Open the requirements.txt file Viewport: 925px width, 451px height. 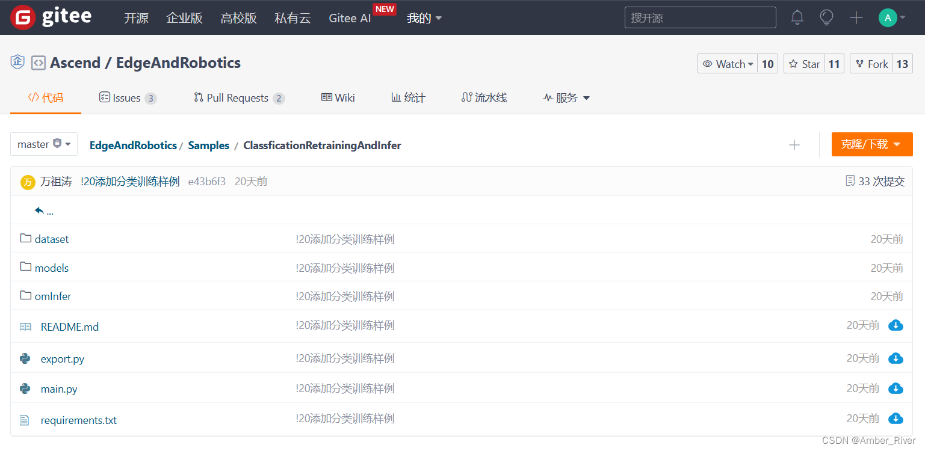click(79, 420)
